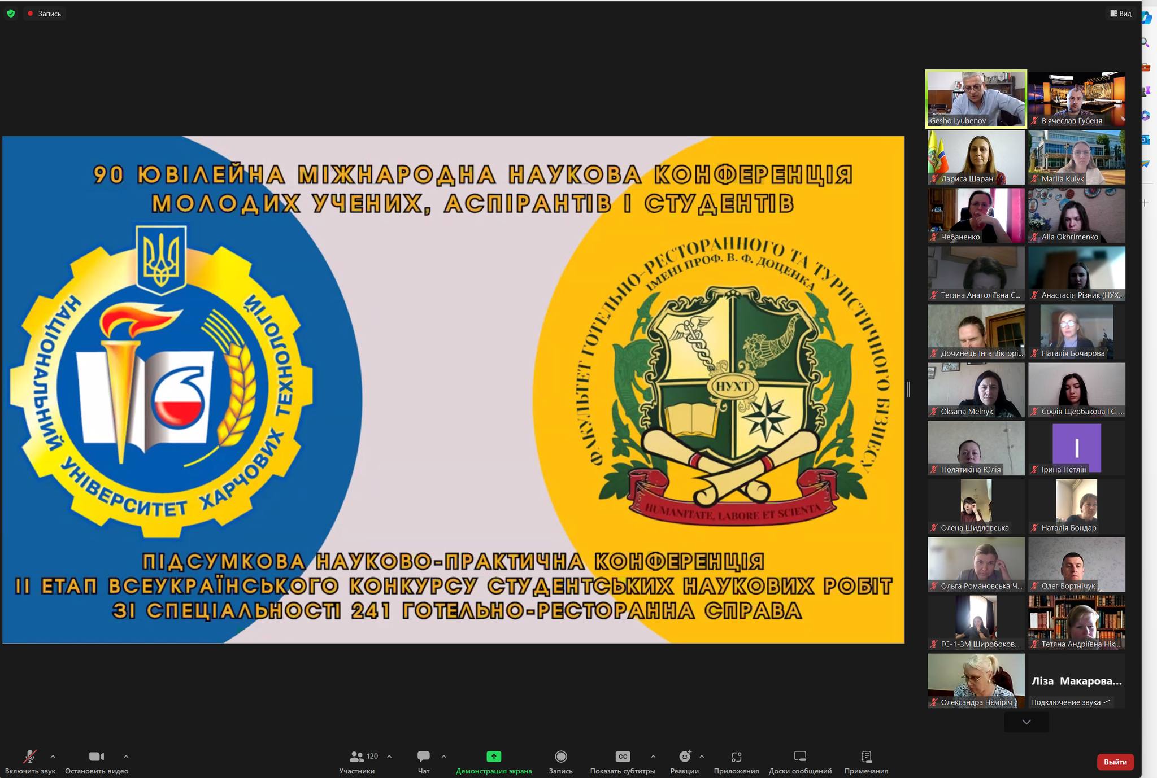Unmute with Включить звук microphone

click(x=30, y=757)
